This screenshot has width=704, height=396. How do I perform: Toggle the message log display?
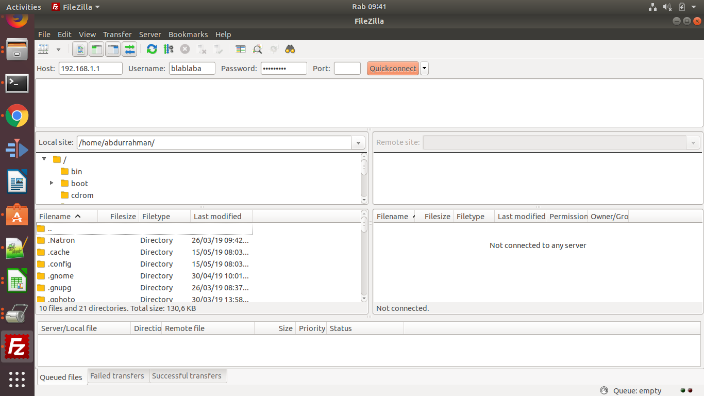[80, 49]
